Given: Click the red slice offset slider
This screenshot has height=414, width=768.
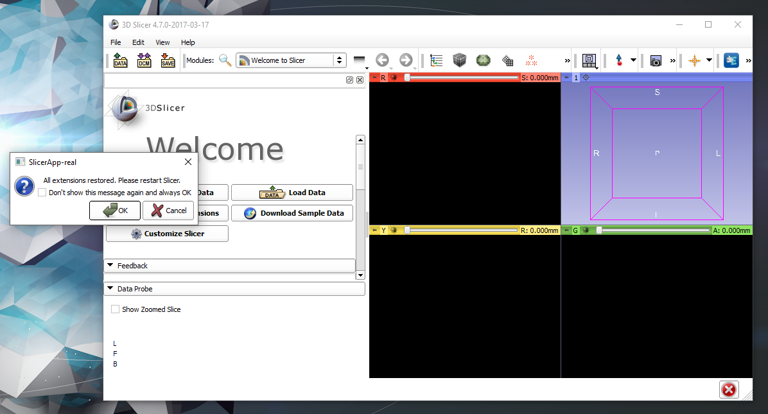Looking at the screenshot, I should coord(462,78).
